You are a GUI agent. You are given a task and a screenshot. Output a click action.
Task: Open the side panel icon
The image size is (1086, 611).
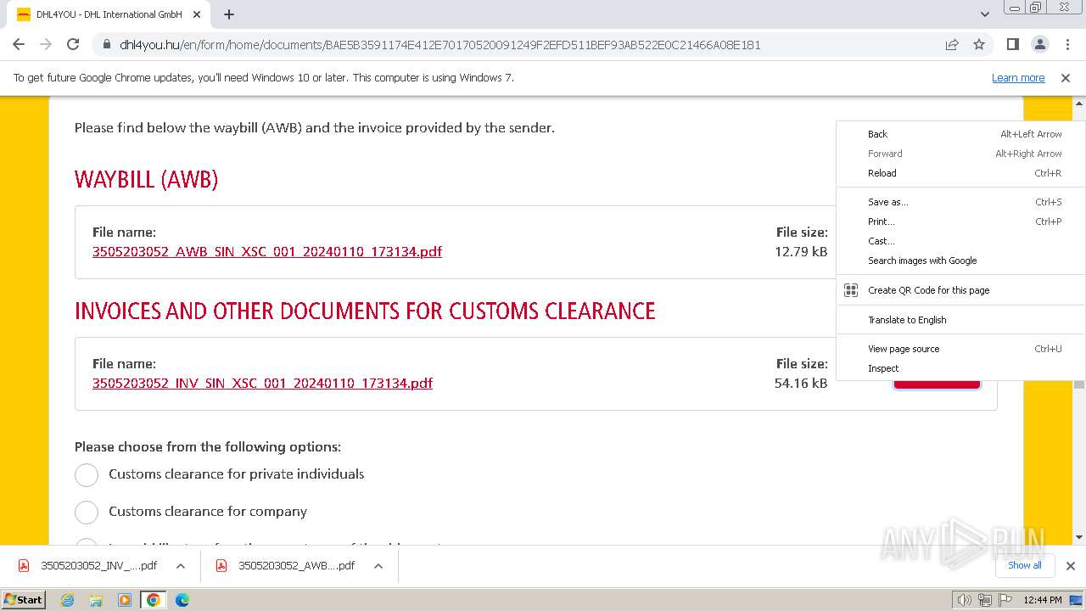point(1012,44)
